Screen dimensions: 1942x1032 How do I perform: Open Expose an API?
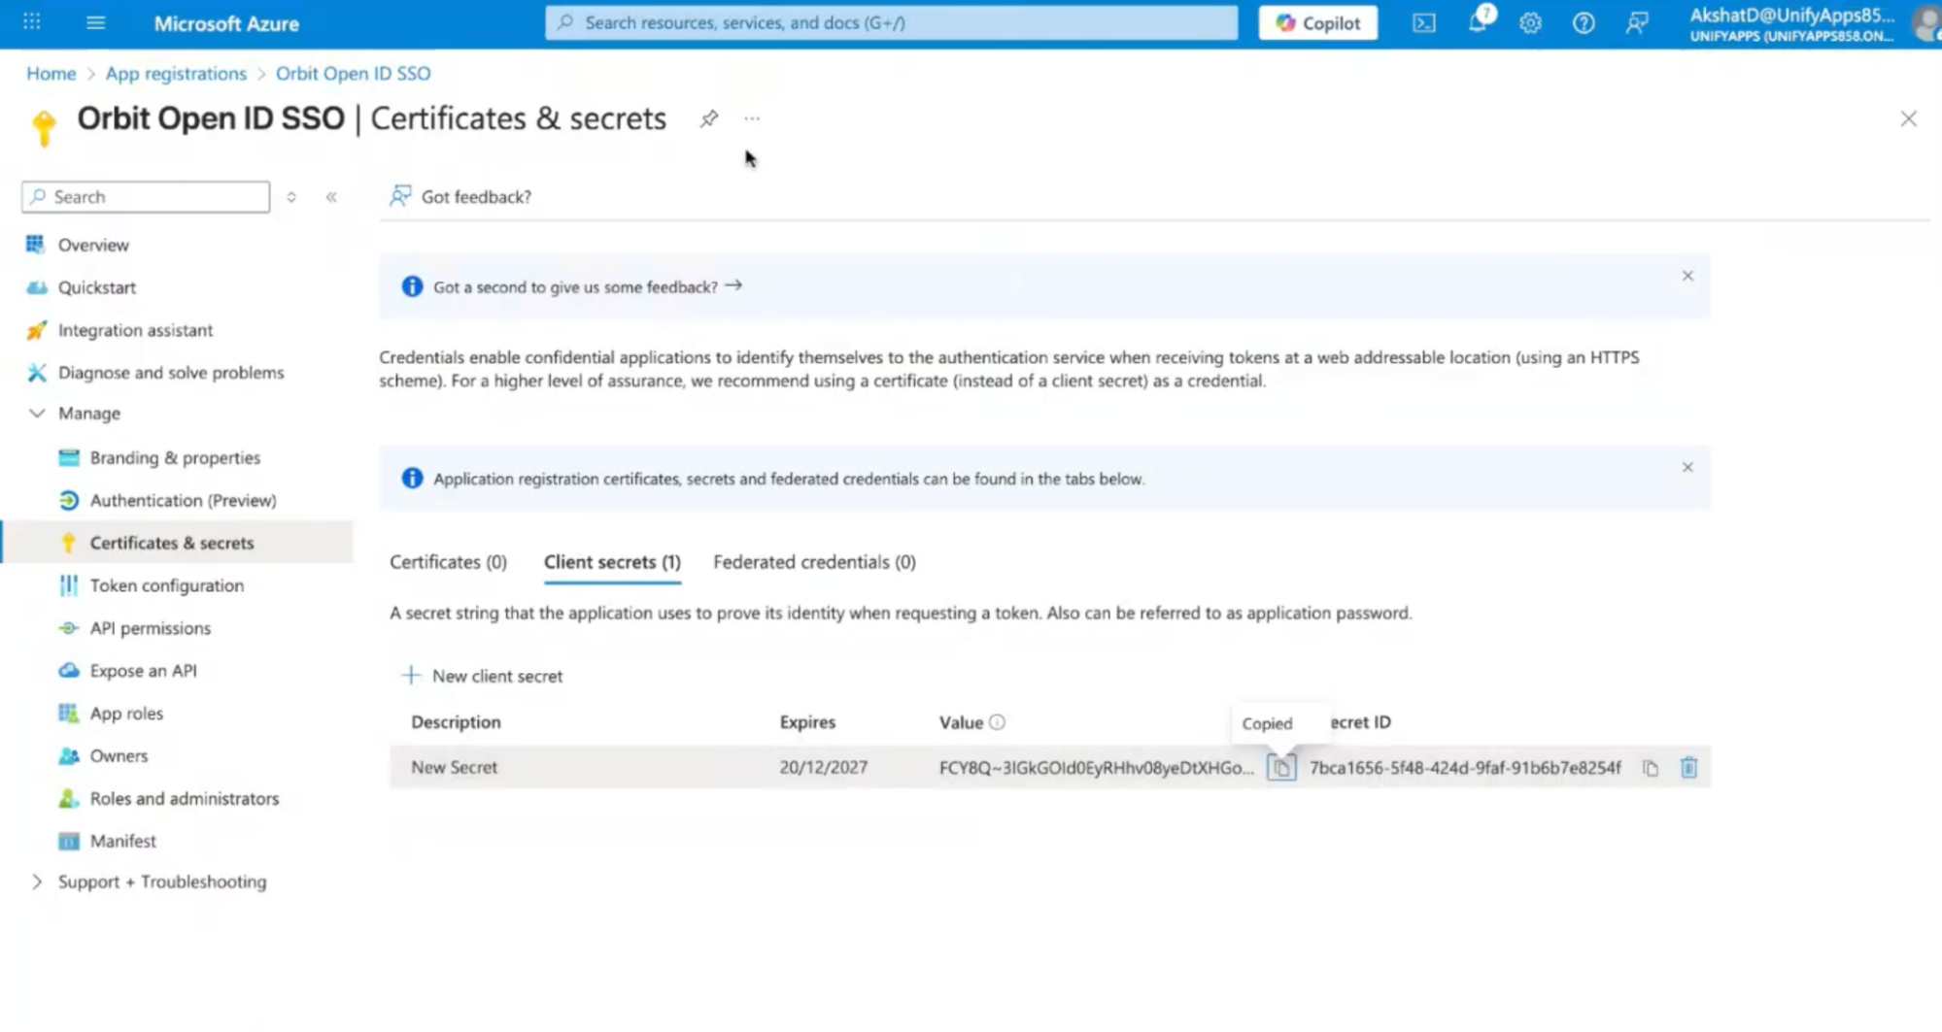coord(143,671)
